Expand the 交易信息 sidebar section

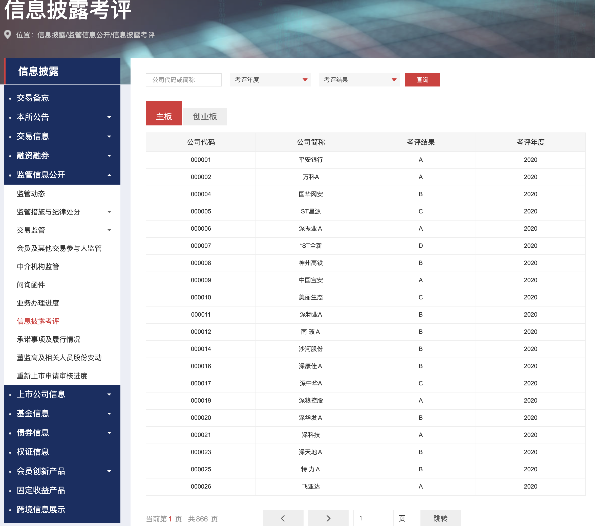point(109,136)
